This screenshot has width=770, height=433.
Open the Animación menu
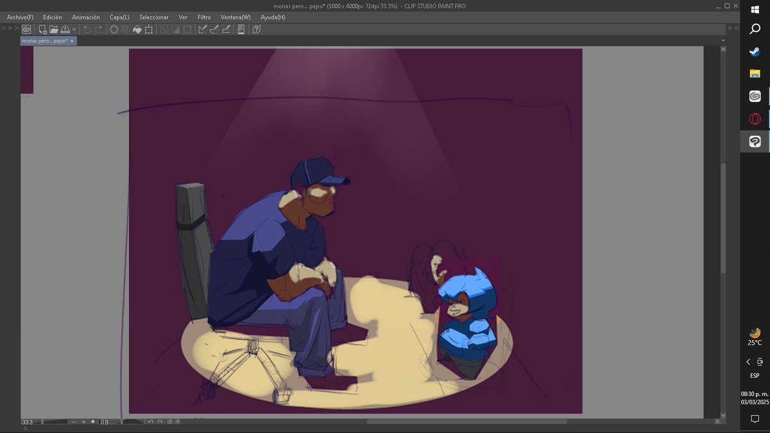coord(86,17)
